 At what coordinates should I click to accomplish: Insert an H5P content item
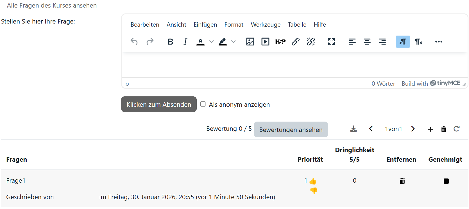click(x=280, y=42)
